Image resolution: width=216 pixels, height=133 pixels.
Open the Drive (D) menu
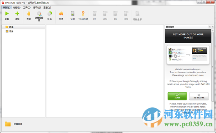point(17,8)
